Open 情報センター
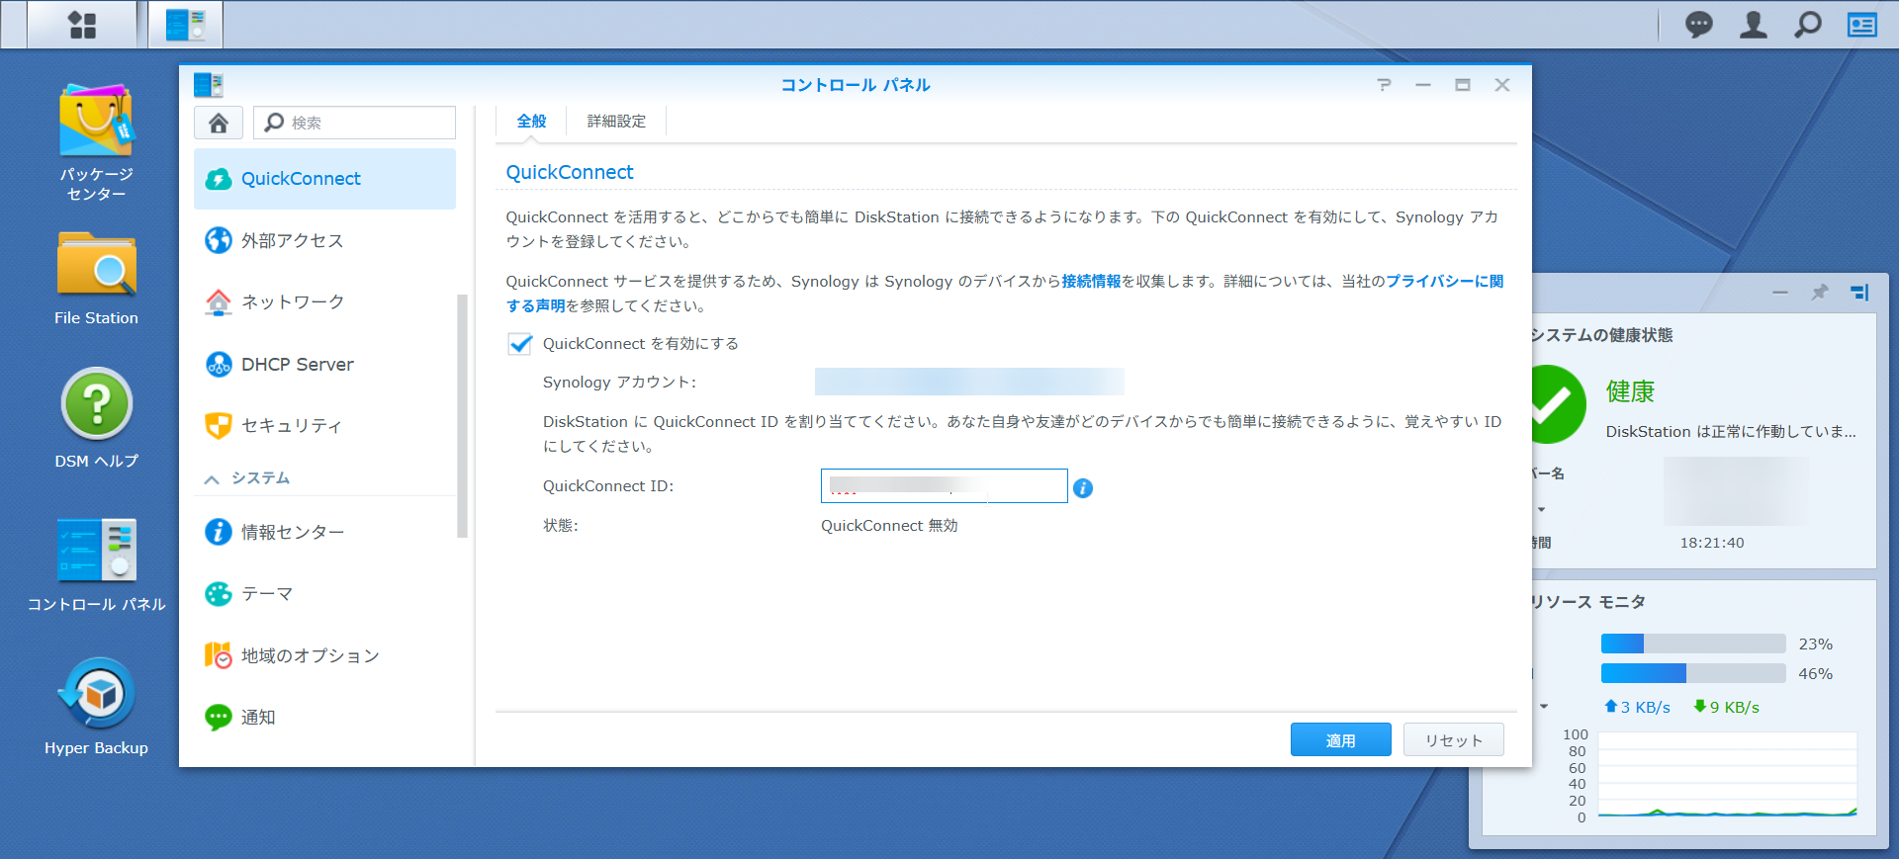The height and width of the screenshot is (859, 1899). tap(324, 532)
